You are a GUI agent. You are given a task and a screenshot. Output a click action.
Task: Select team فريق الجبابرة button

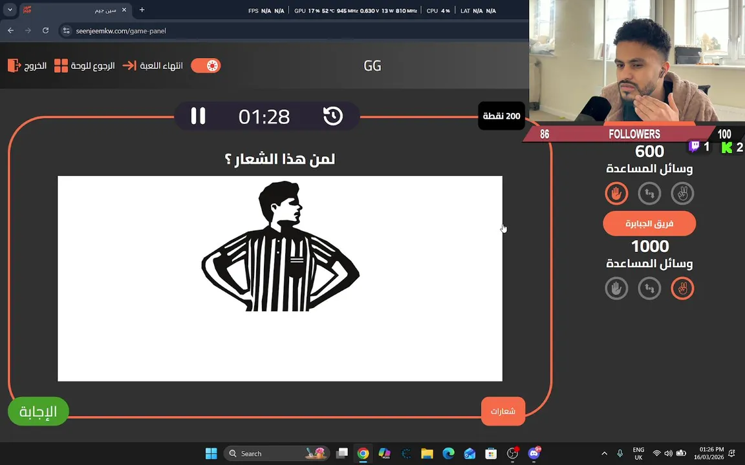click(649, 223)
